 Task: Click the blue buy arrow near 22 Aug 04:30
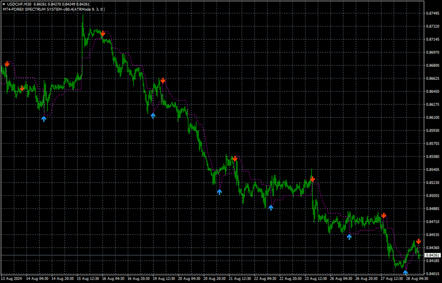tap(271, 208)
